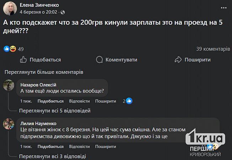Expand all 5 replies to Назаров's comment

click(55, 110)
